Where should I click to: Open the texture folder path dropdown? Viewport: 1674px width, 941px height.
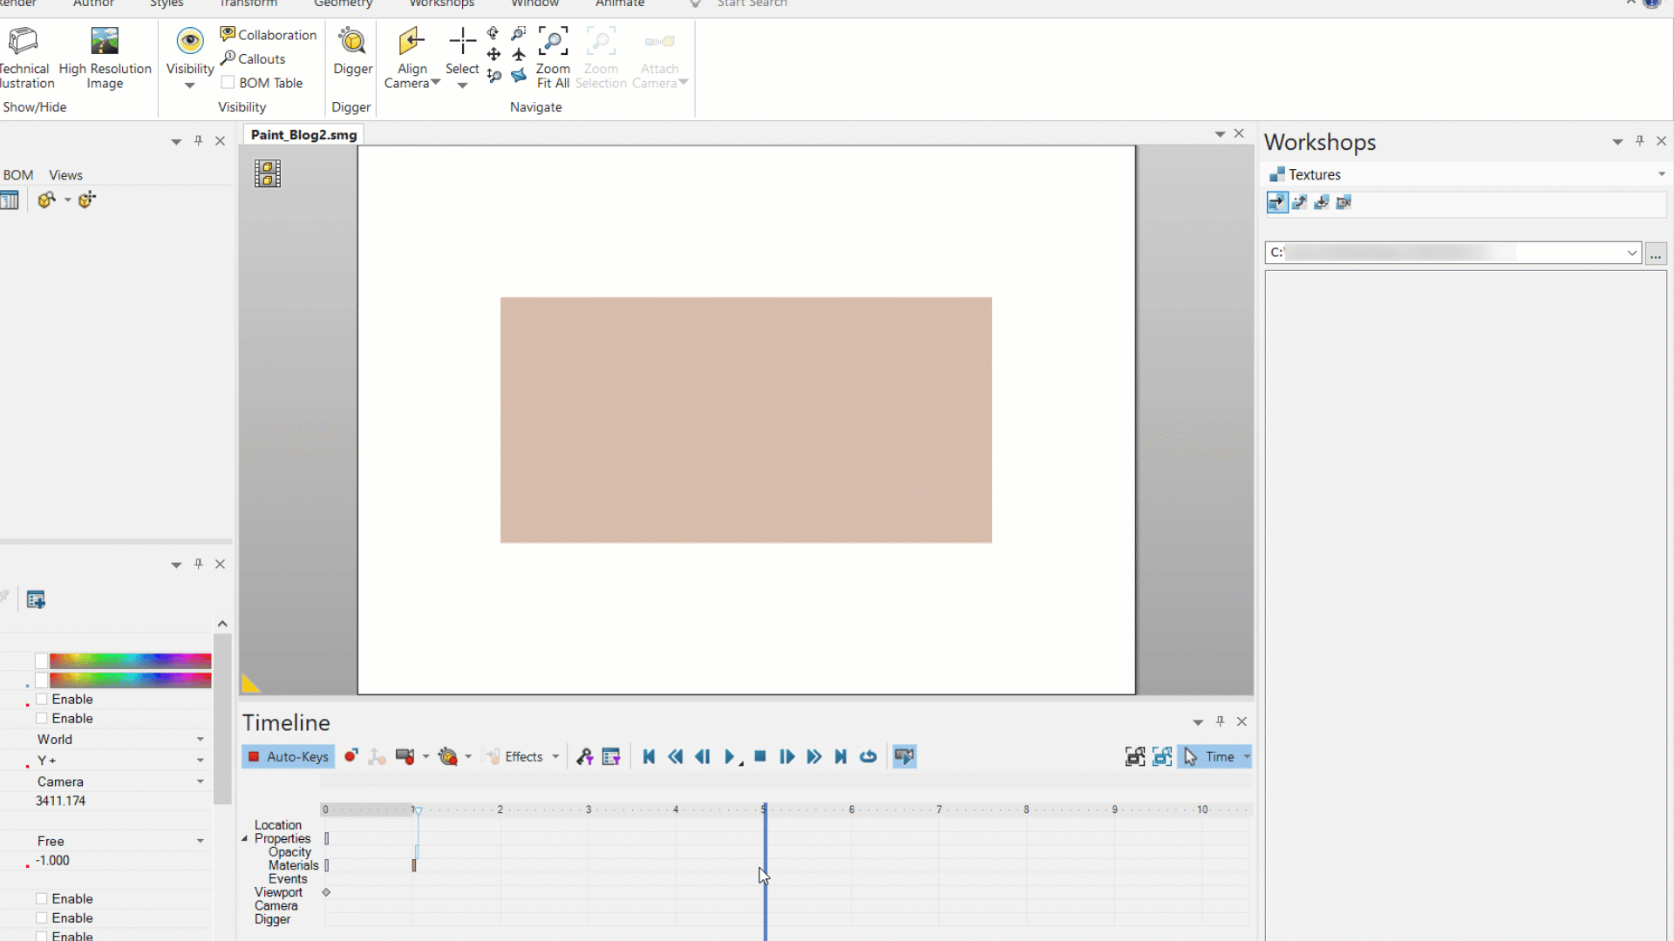pyautogui.click(x=1631, y=253)
